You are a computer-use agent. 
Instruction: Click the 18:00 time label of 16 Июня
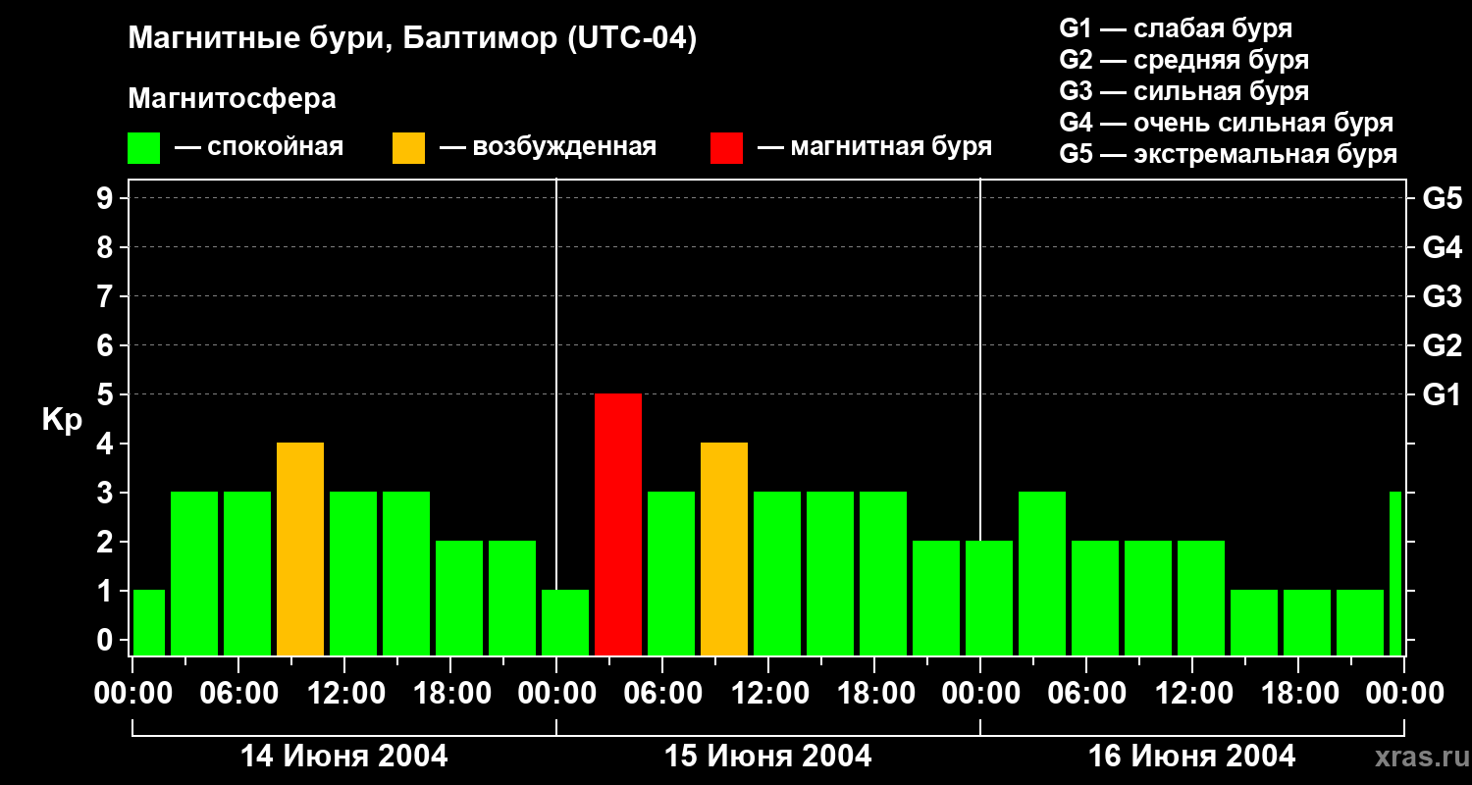pyautogui.click(x=1298, y=694)
